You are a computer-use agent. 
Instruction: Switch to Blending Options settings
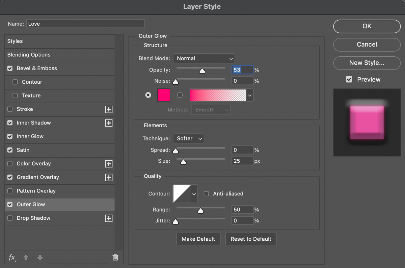click(x=29, y=55)
